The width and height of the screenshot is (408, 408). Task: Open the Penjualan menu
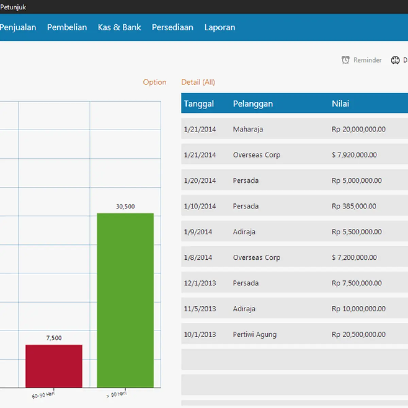18,27
